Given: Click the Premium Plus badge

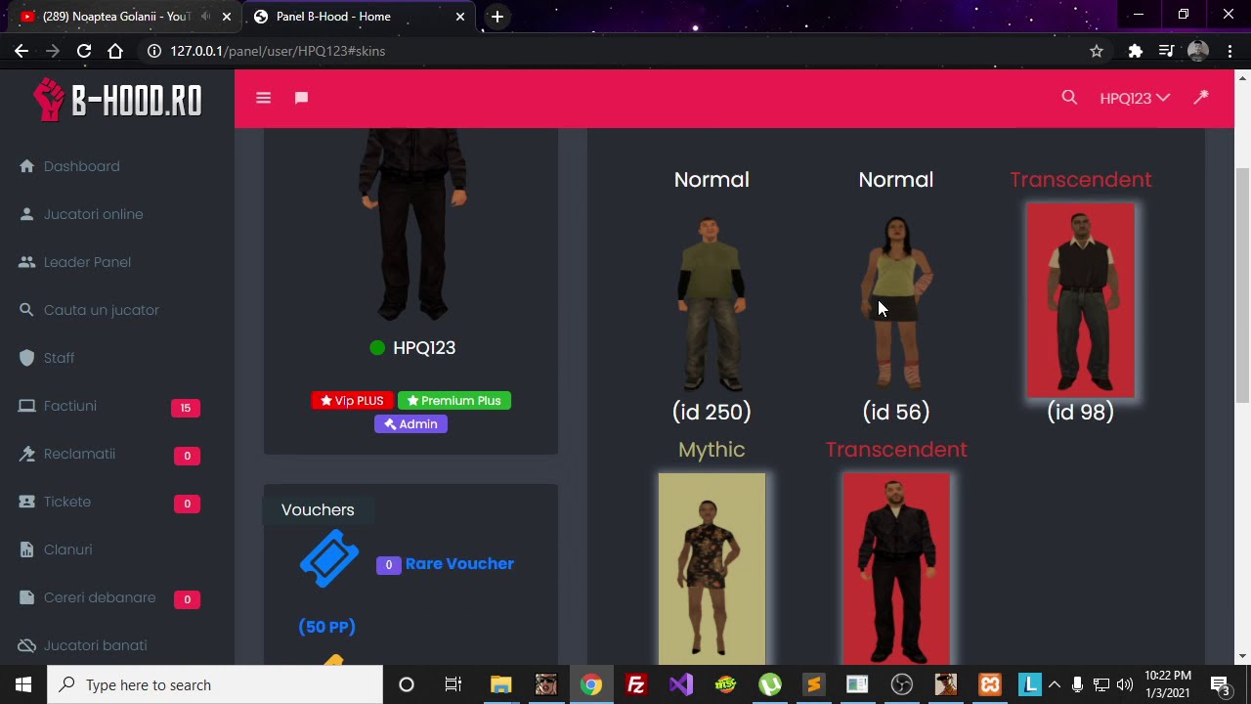Looking at the screenshot, I should [x=453, y=401].
